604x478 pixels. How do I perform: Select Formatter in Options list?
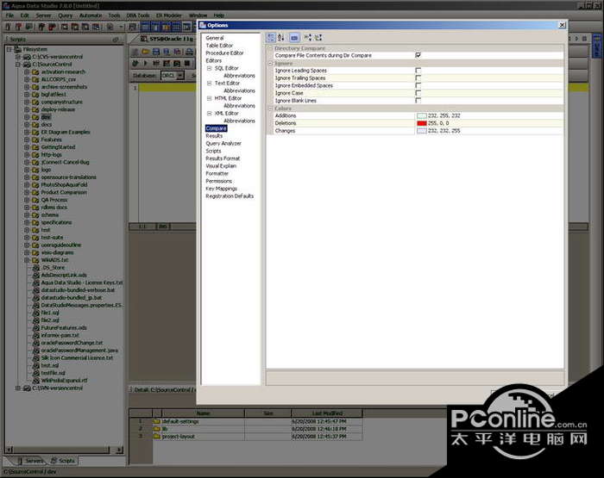(217, 173)
